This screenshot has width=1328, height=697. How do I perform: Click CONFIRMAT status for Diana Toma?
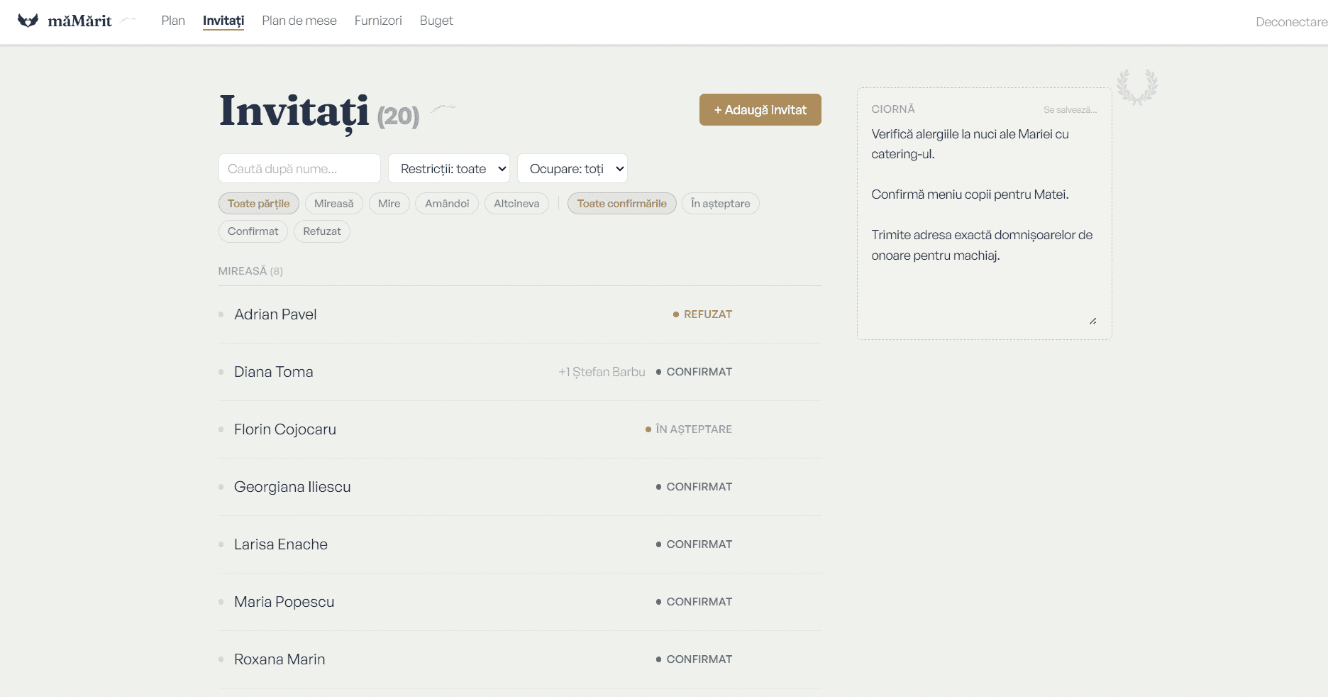694,372
